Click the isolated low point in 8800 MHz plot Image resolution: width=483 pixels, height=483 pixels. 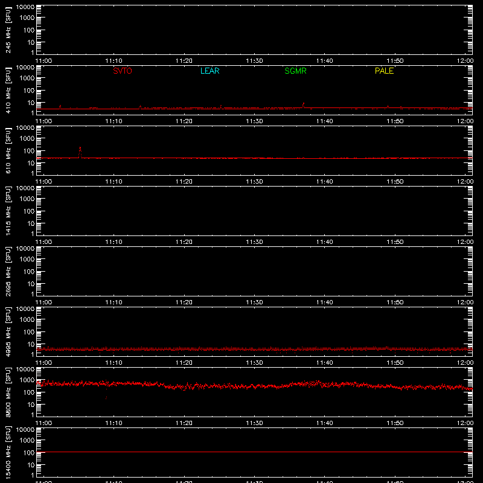(106, 398)
